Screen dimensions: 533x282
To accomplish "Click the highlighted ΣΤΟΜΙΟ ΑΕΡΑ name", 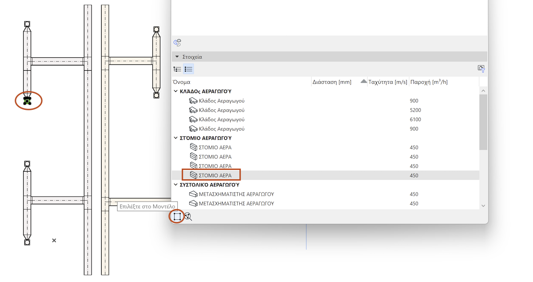I will tap(215, 175).
